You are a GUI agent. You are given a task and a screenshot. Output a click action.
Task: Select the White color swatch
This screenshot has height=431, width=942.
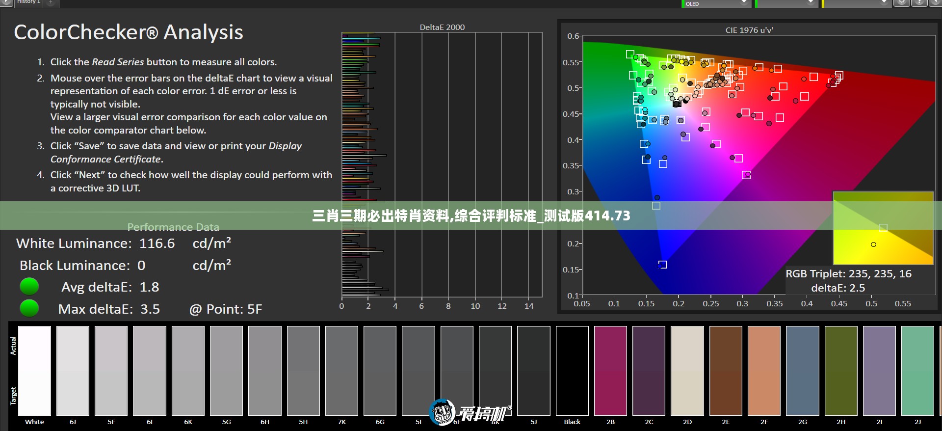pyautogui.click(x=34, y=371)
